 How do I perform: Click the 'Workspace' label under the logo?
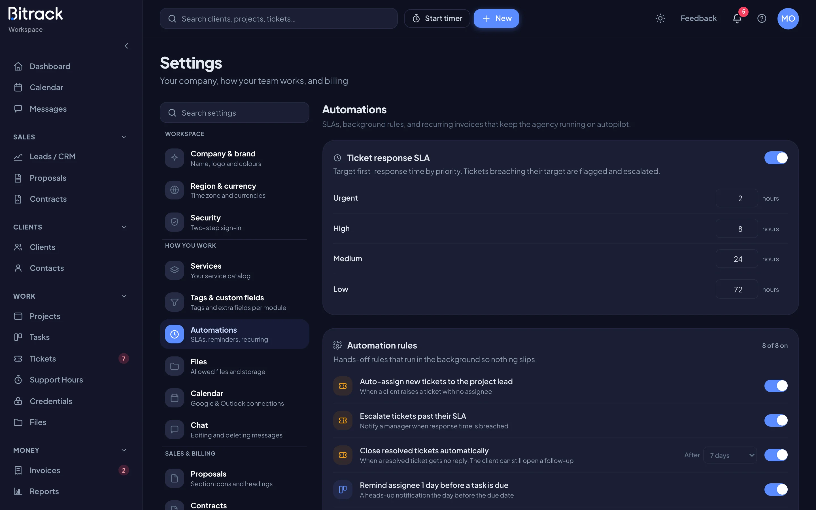point(25,30)
